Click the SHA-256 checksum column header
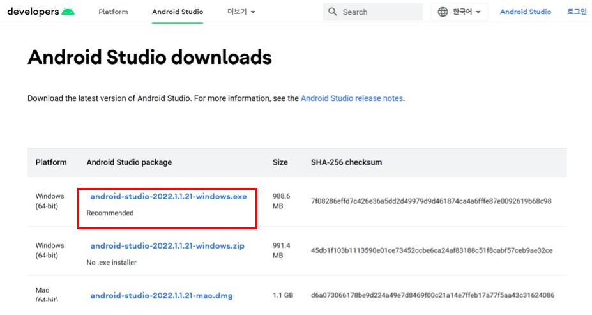592x315 pixels. point(346,162)
